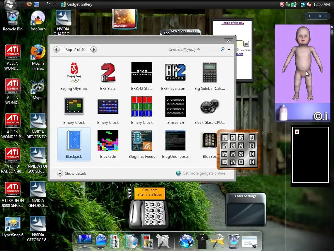Dial 5 on the telephone gadget
The image size is (334, 251).
pyautogui.click(x=153, y=210)
